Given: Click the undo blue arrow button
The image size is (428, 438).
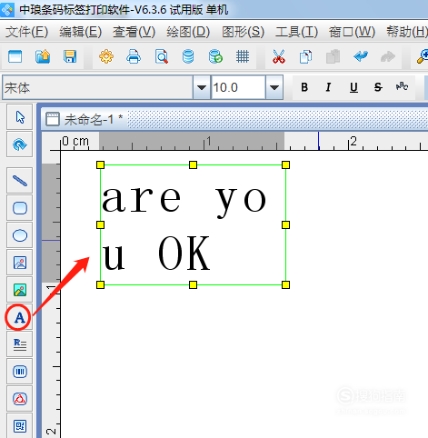Looking at the screenshot, I should pyautogui.click(x=361, y=56).
